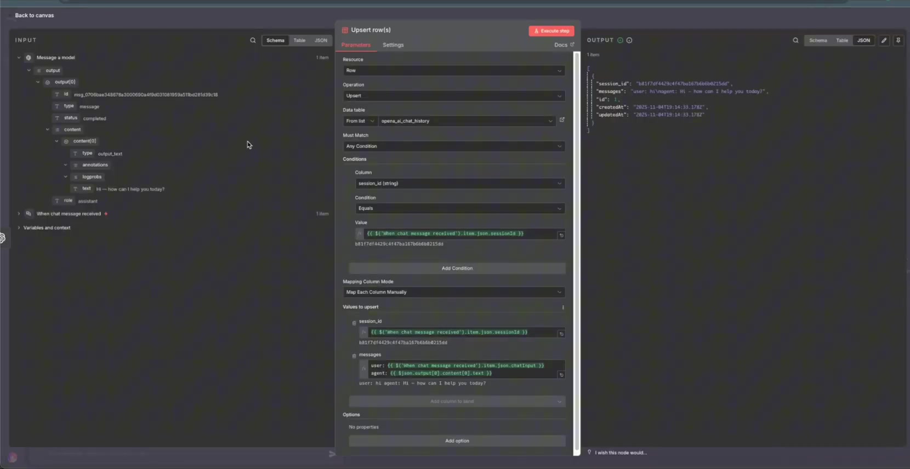The image size is (910, 469).
Task: Click the Add option button
Action: pyautogui.click(x=457, y=441)
